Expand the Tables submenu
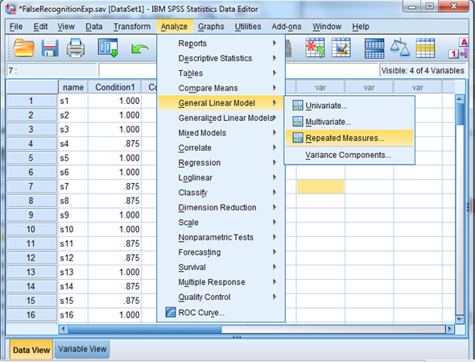The height and width of the screenshot is (362, 475). point(221,73)
